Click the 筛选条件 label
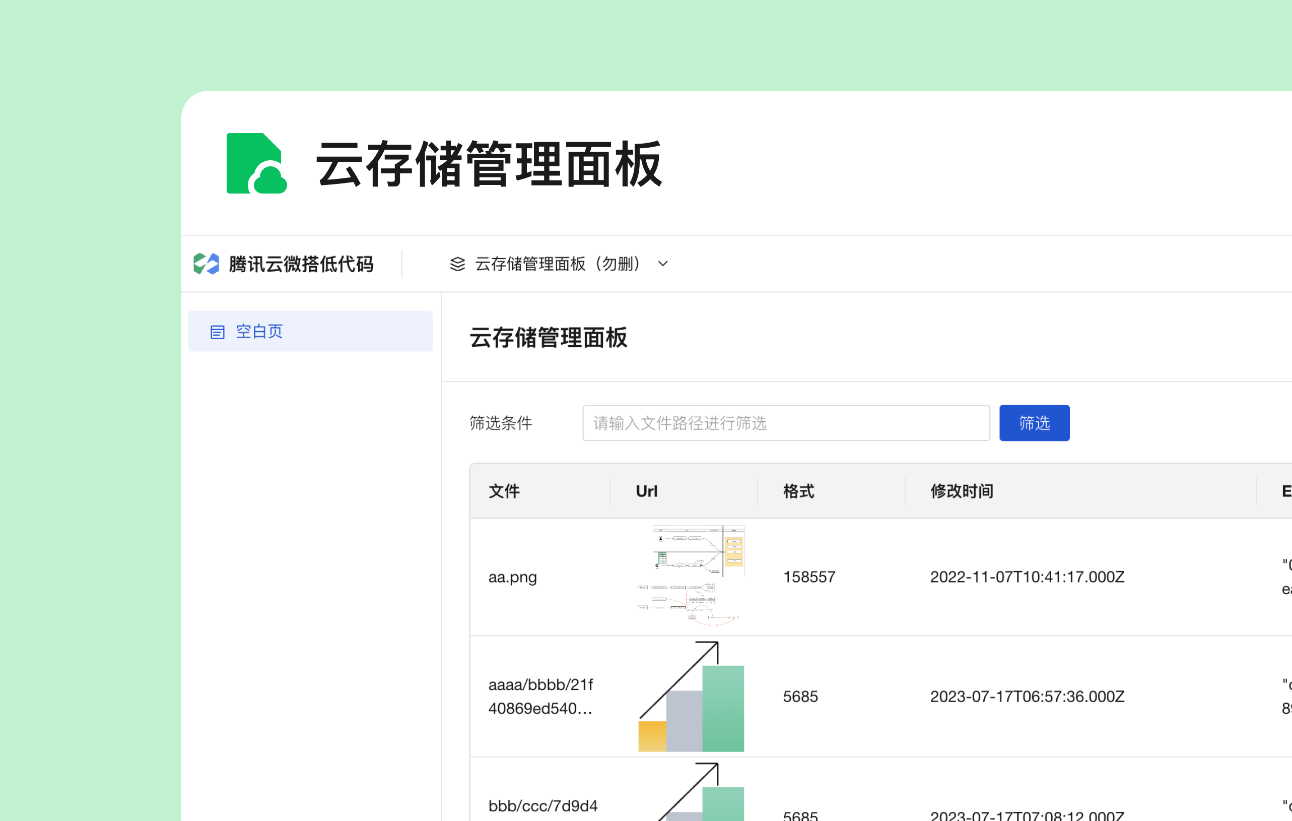1292x821 pixels. coord(501,423)
